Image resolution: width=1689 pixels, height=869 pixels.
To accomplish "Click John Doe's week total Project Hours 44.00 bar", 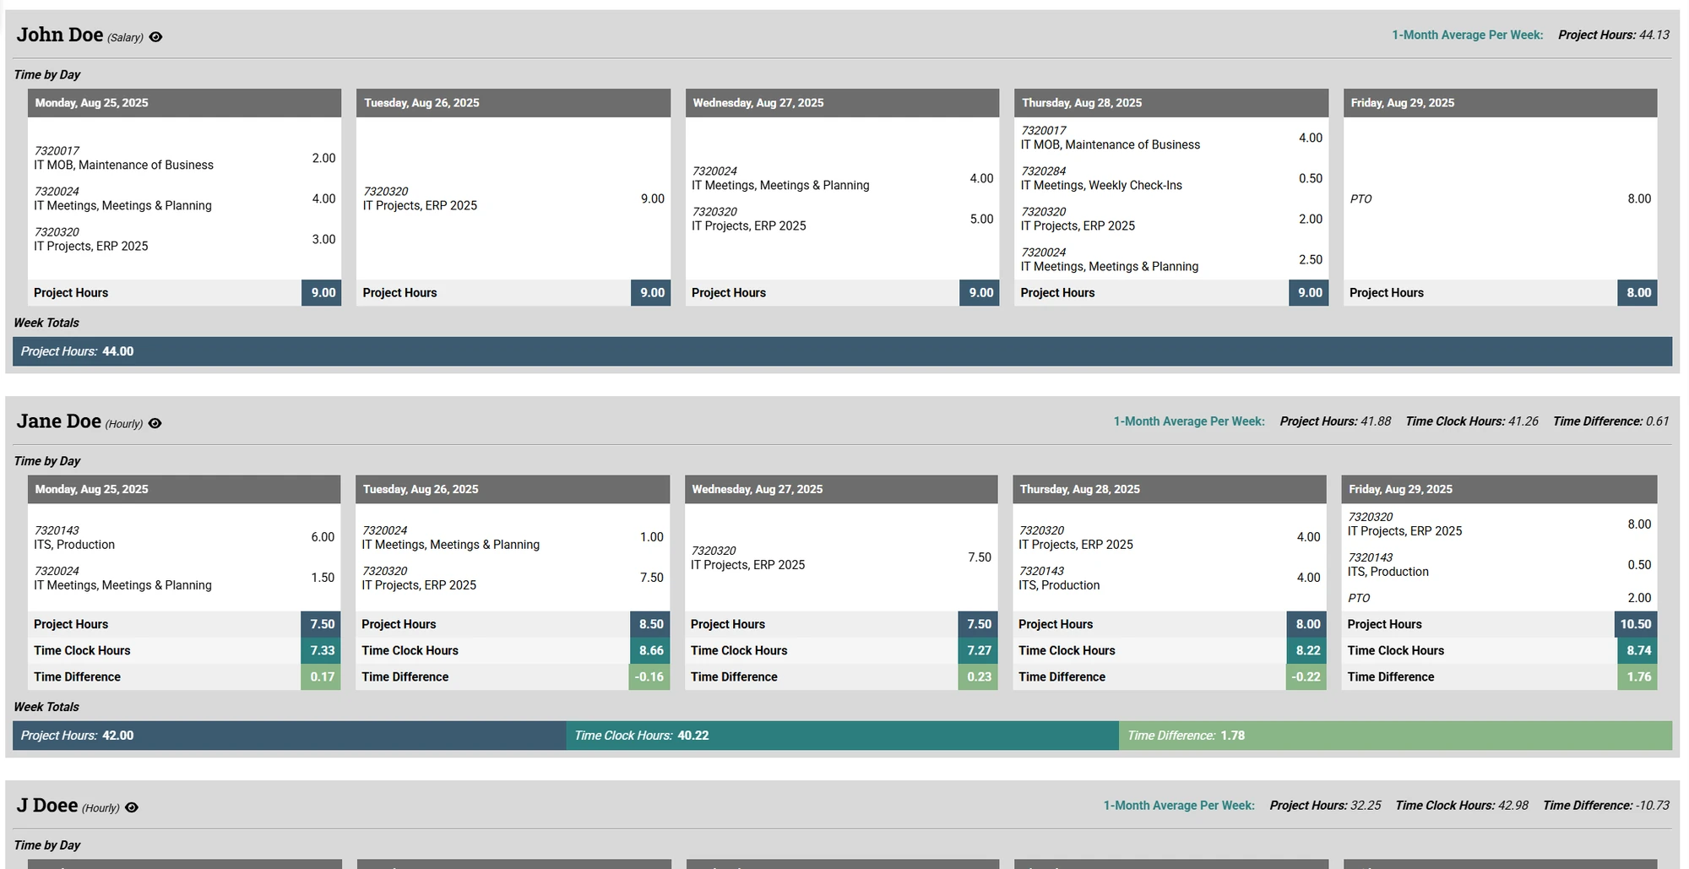I will (x=842, y=351).
